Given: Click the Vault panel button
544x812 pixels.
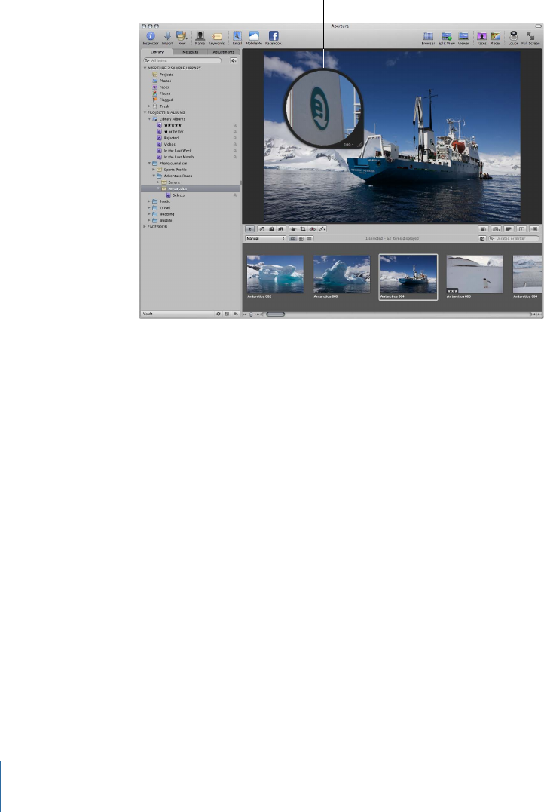Looking at the screenshot, I should point(148,314).
